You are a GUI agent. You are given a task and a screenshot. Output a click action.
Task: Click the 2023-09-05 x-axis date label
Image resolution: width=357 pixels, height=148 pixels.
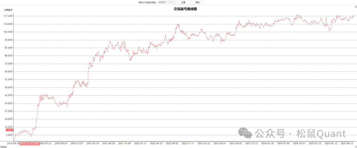236,144
